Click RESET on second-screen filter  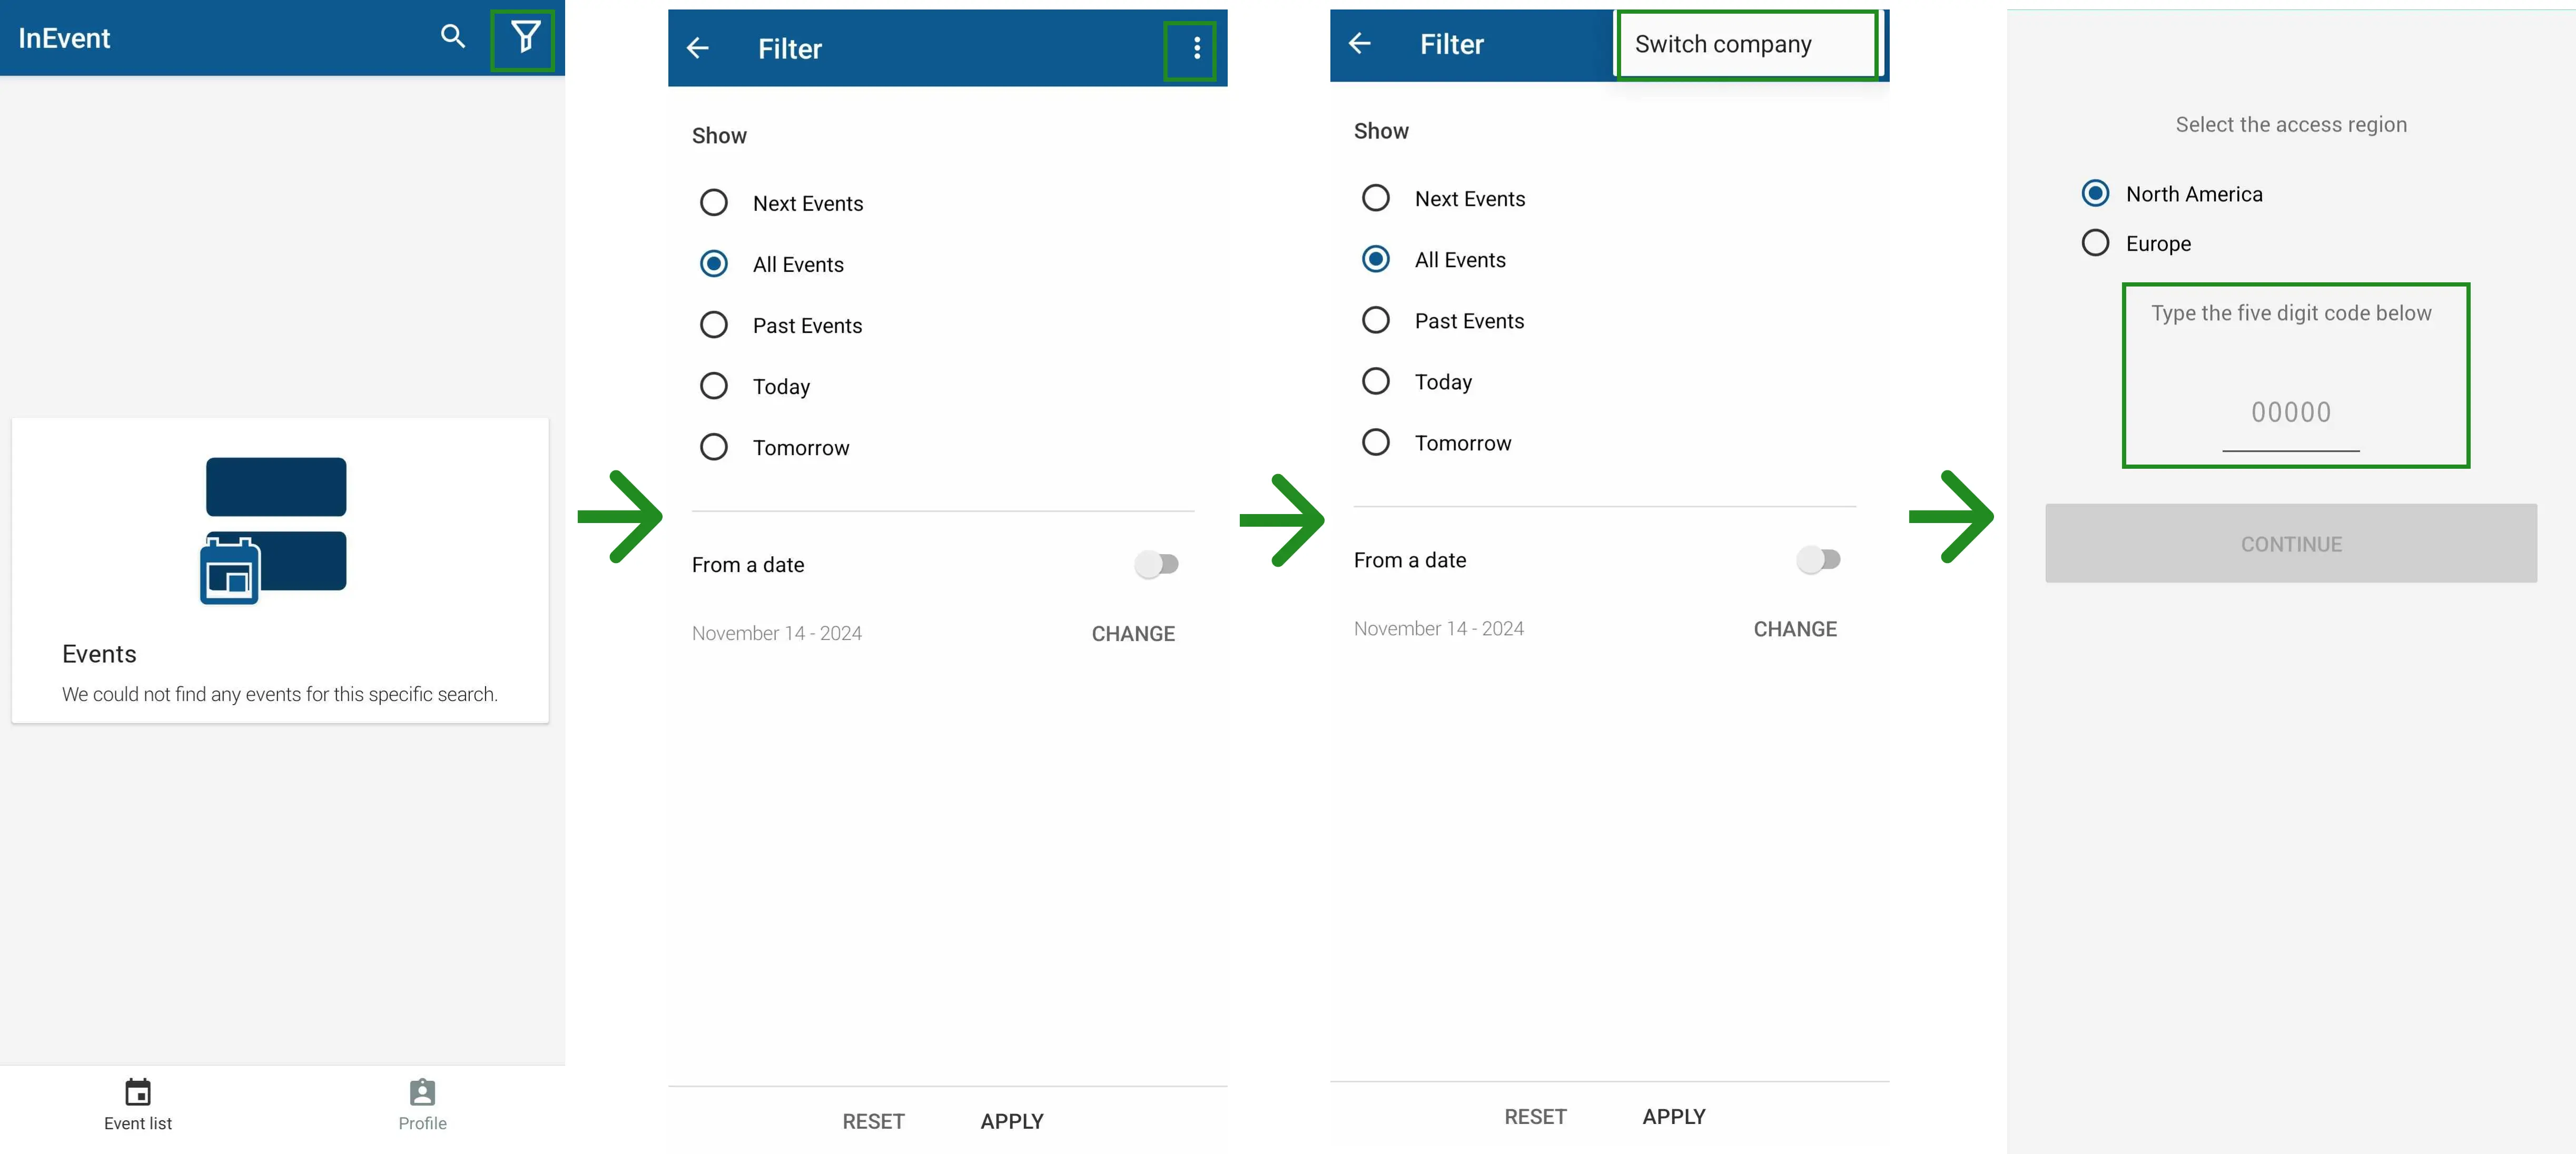click(873, 1121)
